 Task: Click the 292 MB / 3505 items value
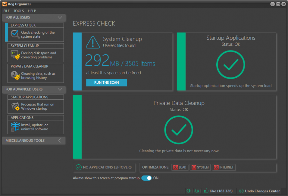pos(120,60)
